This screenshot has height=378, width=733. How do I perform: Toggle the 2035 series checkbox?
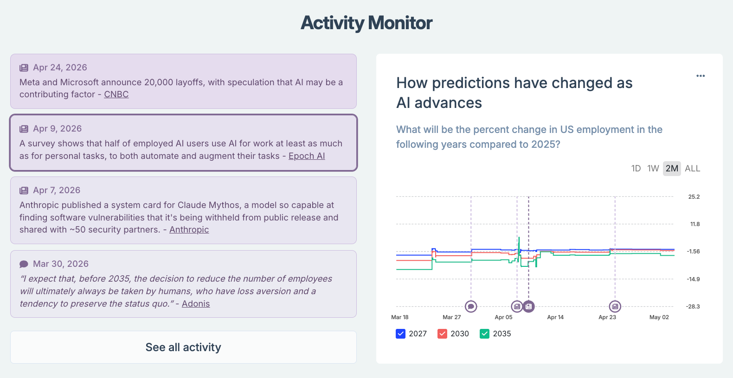[485, 334]
